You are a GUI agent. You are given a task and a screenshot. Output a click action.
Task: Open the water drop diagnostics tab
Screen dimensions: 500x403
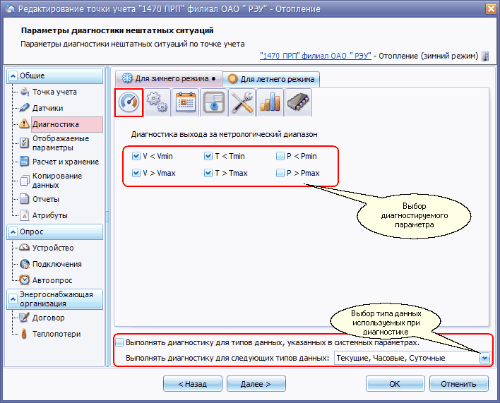214,102
